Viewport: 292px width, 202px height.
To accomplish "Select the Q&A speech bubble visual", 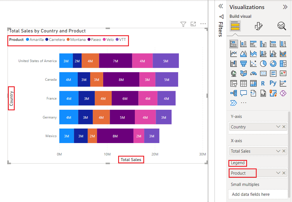I will (243, 93).
